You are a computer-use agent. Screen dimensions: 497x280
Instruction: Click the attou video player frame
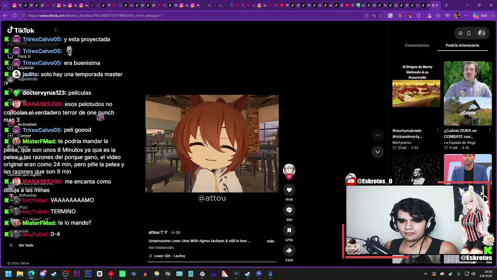tap(212, 143)
